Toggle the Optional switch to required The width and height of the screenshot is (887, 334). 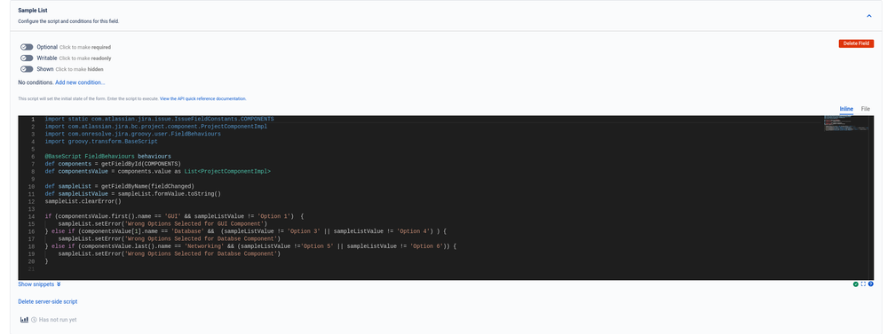[27, 47]
